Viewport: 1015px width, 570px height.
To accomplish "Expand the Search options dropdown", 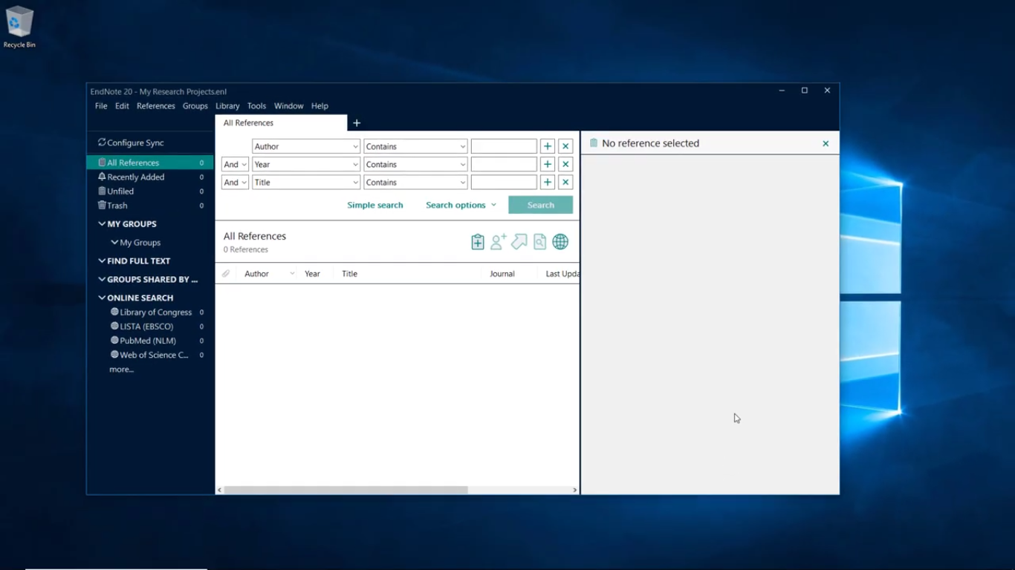I will click(x=461, y=205).
